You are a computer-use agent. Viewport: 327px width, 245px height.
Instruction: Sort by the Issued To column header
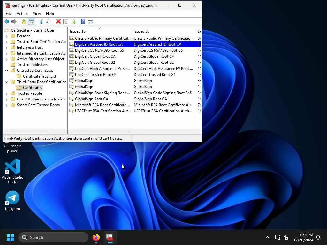tap(100, 31)
